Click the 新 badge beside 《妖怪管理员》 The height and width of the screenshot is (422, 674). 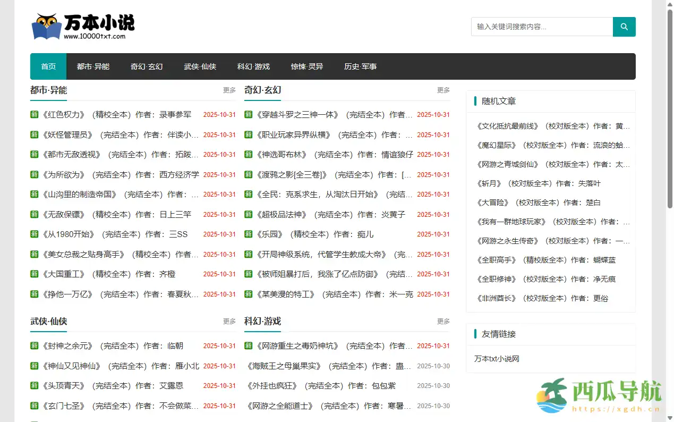[34, 134]
